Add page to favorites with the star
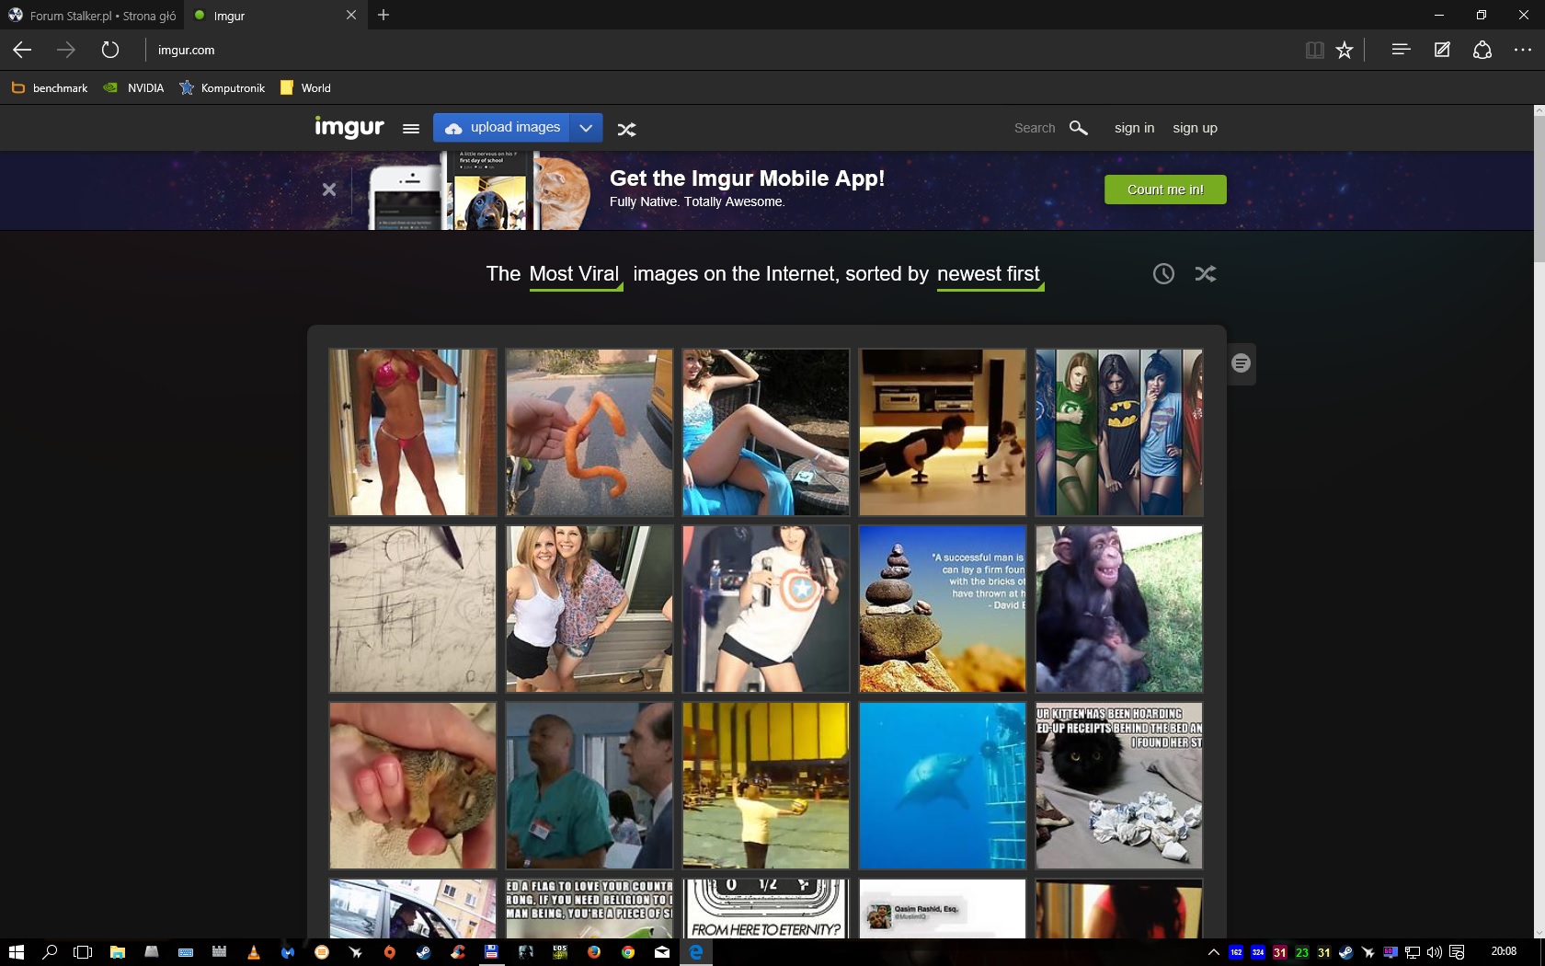The height and width of the screenshot is (966, 1545). point(1345,50)
